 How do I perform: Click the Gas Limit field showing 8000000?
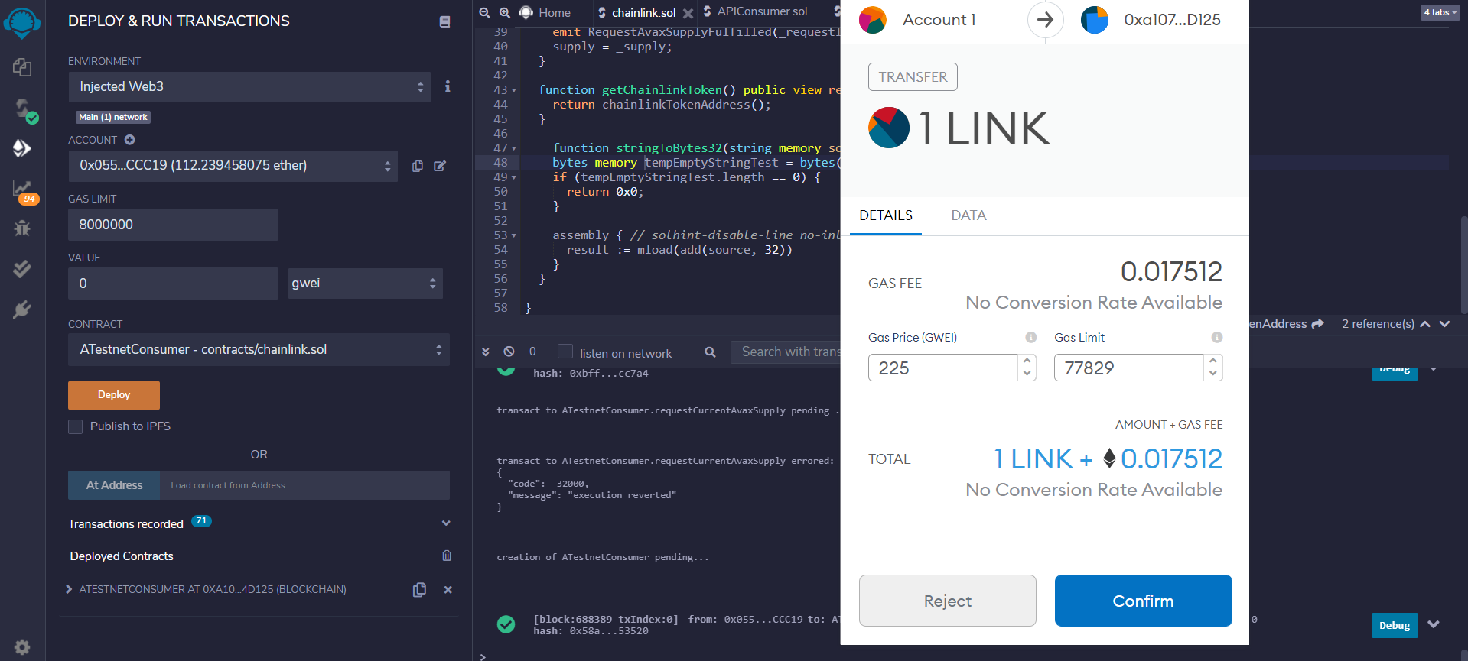click(173, 225)
